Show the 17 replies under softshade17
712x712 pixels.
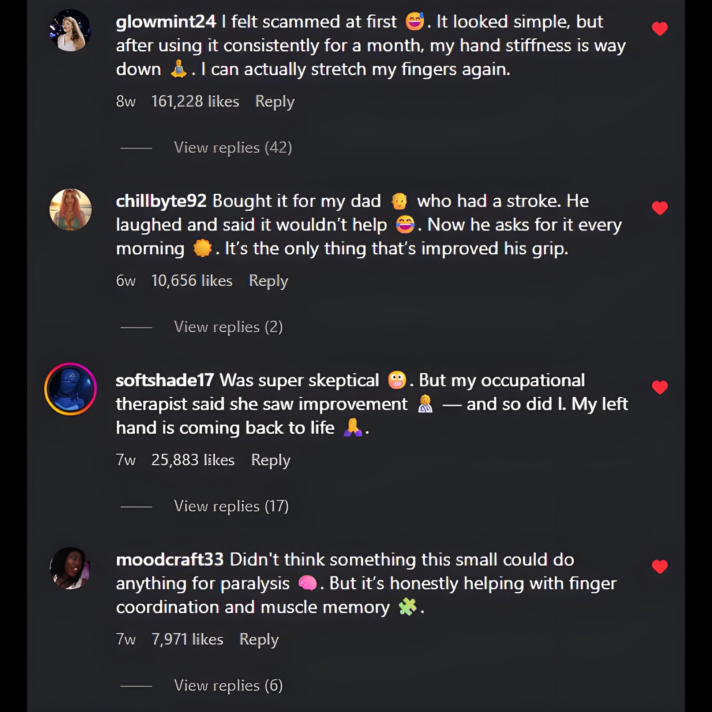(x=231, y=506)
